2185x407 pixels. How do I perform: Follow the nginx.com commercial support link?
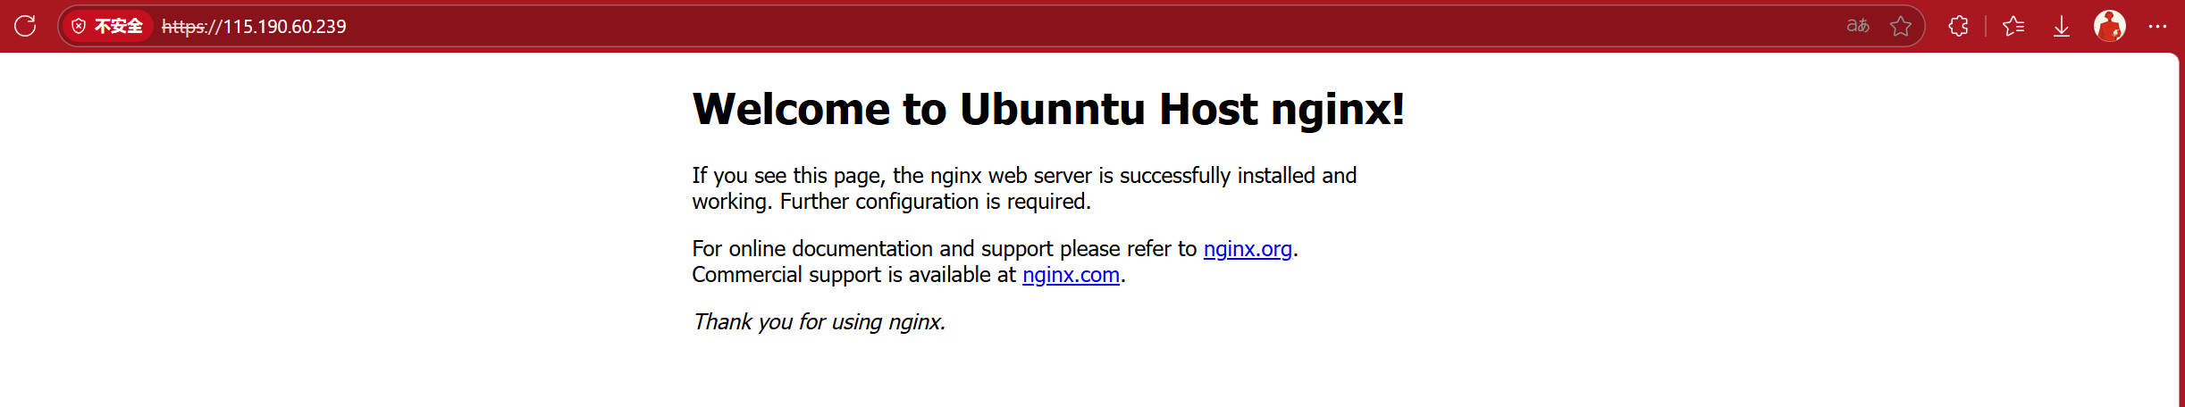pos(1071,275)
